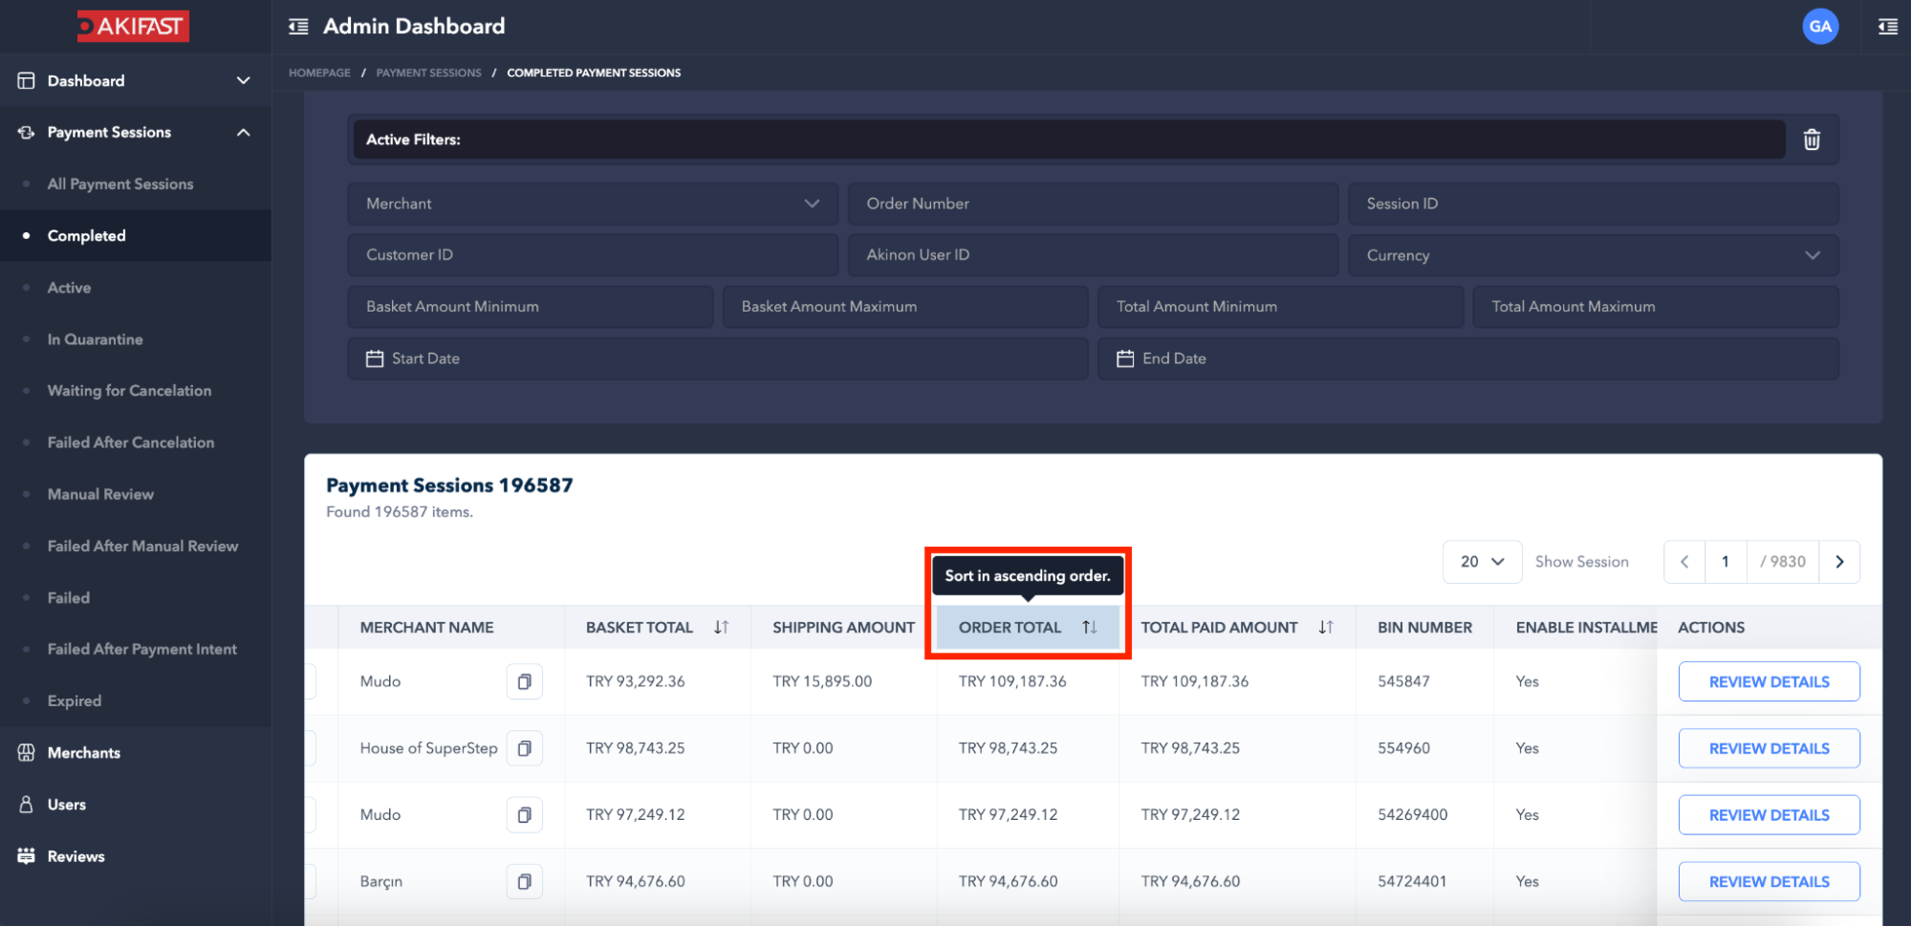Viewport: 1911px width, 927px height.
Task: Change the 20 sessions per page selector
Action: click(1482, 562)
